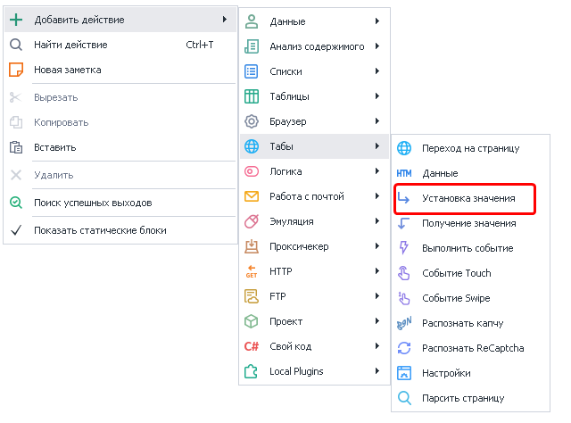Expand the Работа с почтой submenu arrow
This screenshot has height=423, width=571.
coord(377,196)
